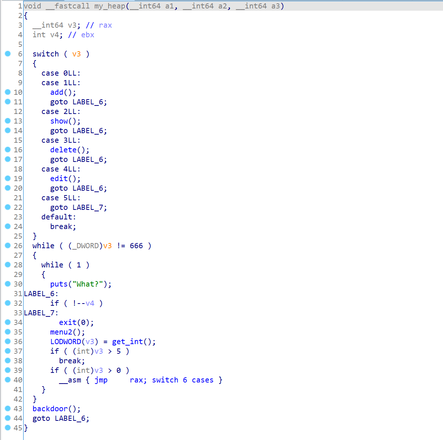Jump to the delete() function

tap(63, 150)
